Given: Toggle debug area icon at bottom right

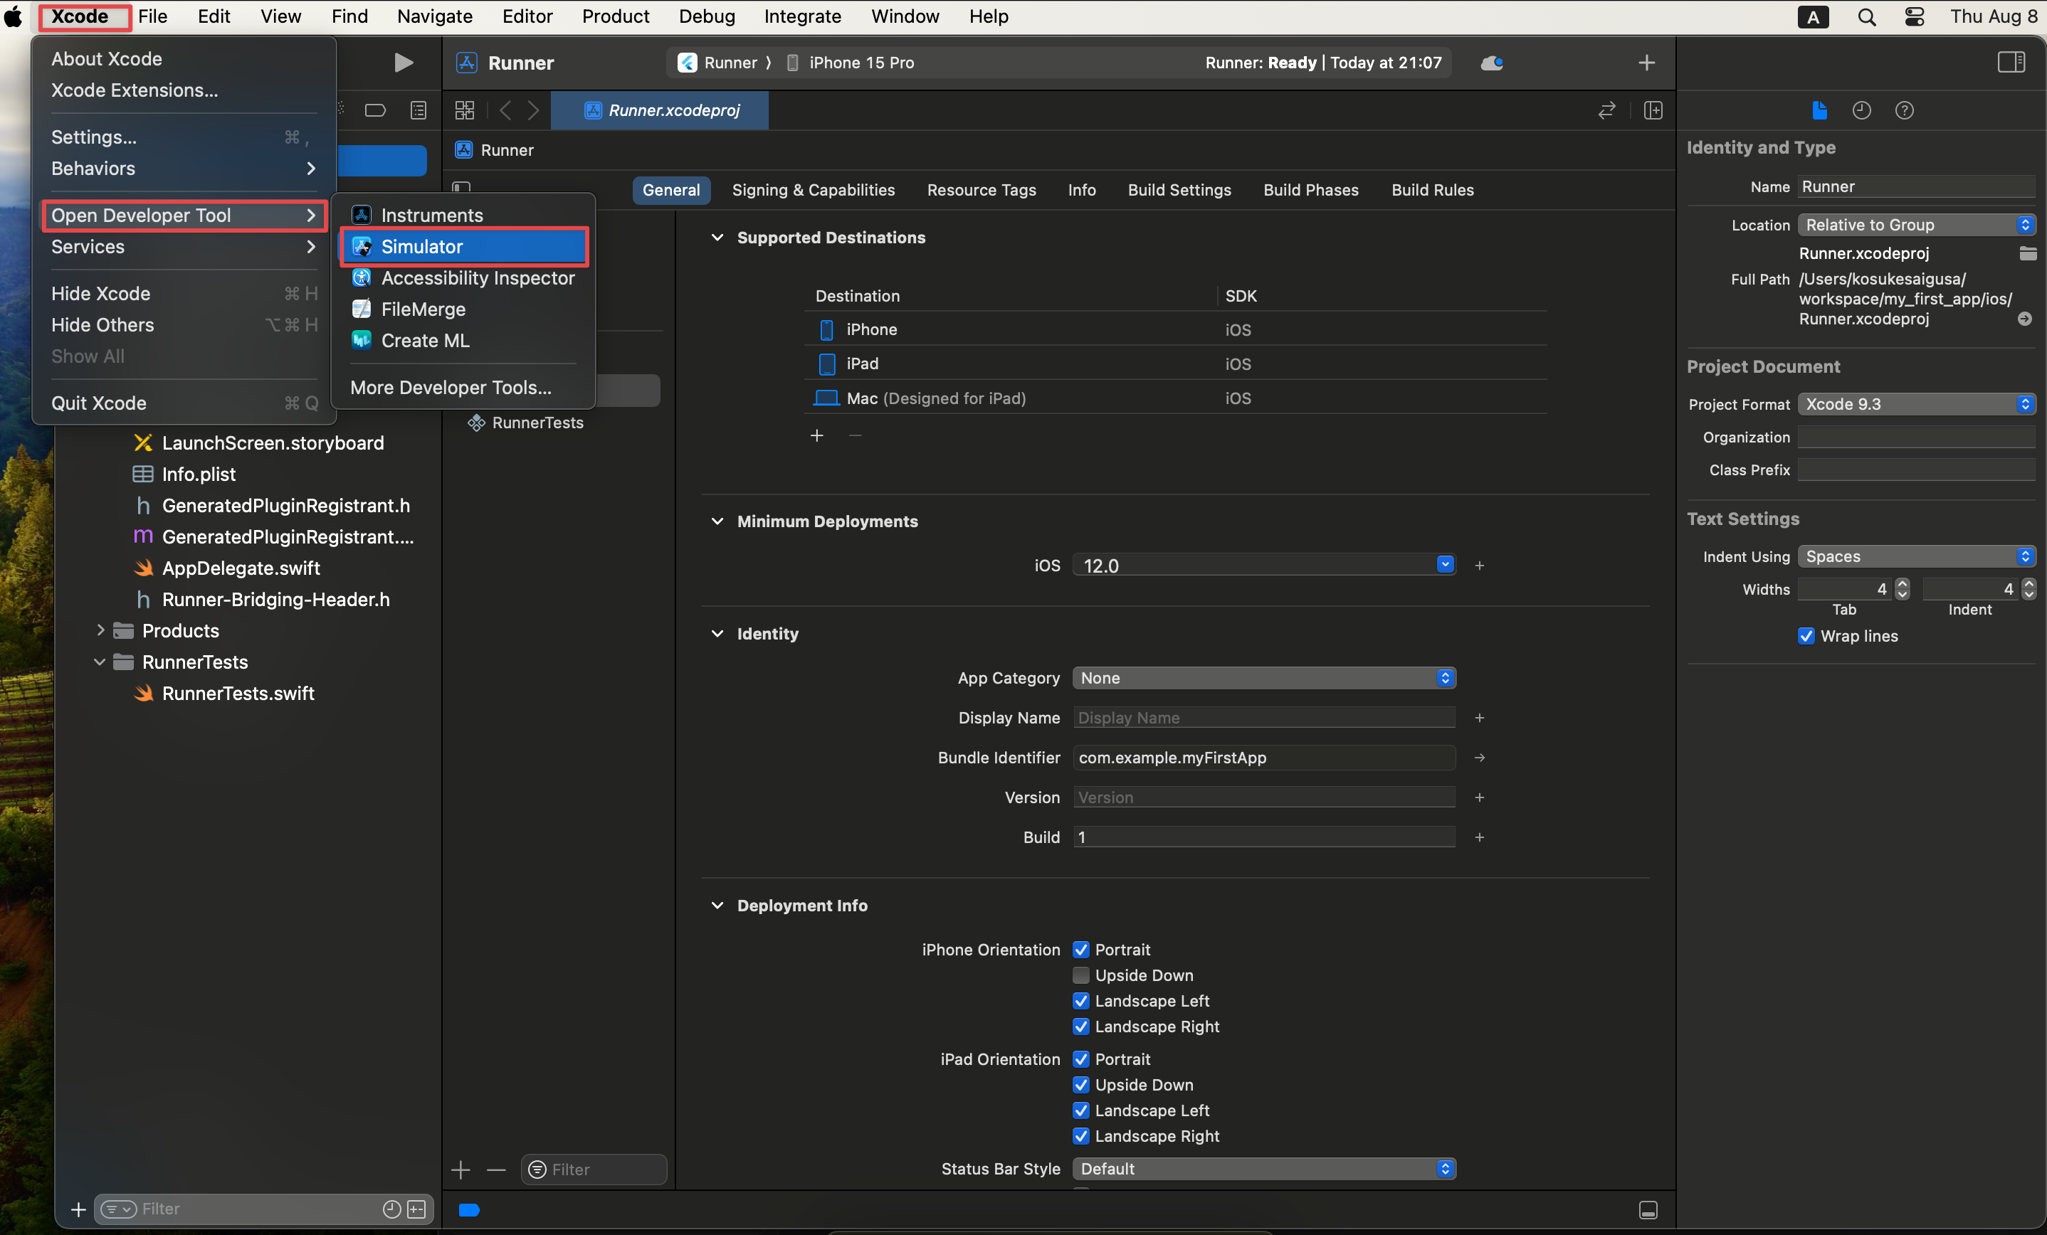Looking at the screenshot, I should coord(1648,1210).
